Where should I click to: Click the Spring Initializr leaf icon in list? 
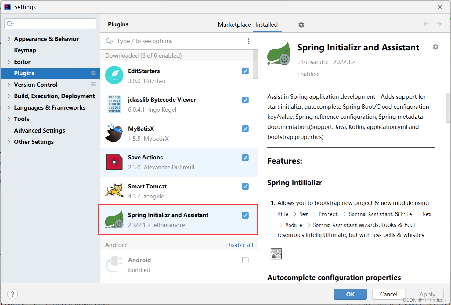click(114, 220)
